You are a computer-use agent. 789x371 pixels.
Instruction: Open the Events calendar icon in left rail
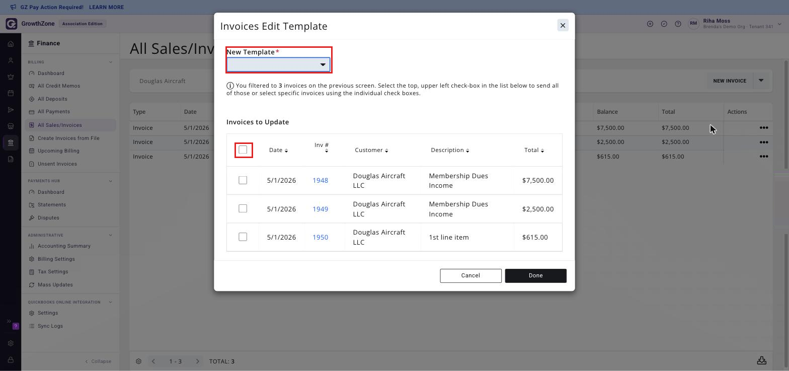pyautogui.click(x=11, y=93)
